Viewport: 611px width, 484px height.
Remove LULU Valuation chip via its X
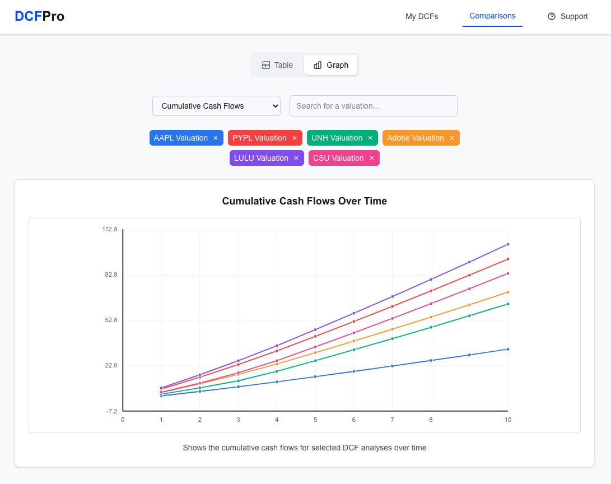tap(296, 158)
